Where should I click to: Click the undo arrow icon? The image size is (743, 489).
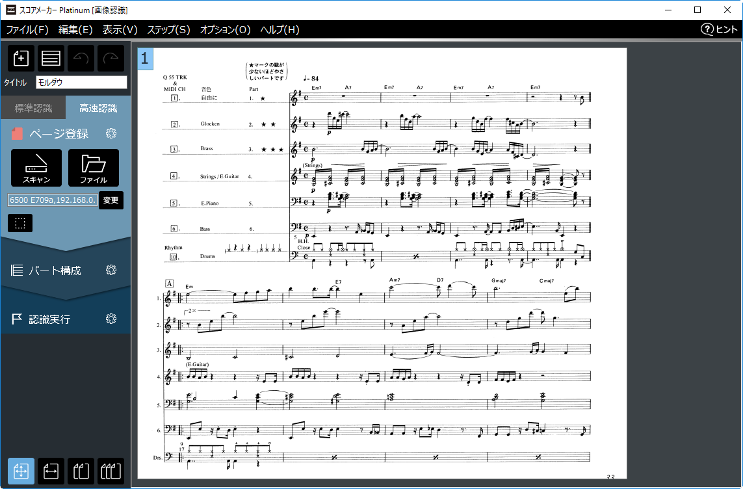81,59
